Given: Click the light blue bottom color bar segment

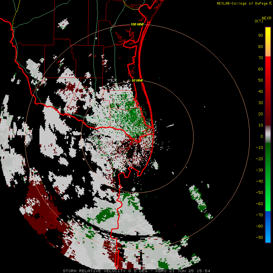Looking at the screenshot, I should (x=268, y=237).
